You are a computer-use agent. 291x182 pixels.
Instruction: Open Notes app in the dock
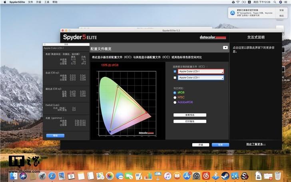[x=81, y=176]
